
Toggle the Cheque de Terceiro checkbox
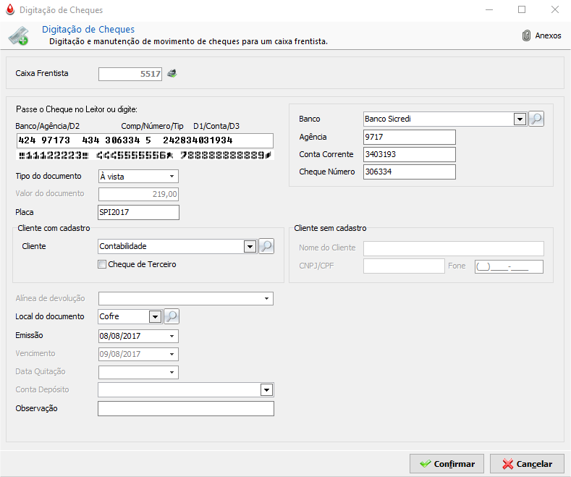point(102,264)
